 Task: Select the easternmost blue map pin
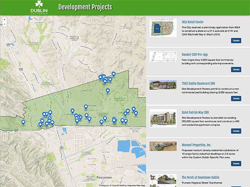[x=136, y=113]
